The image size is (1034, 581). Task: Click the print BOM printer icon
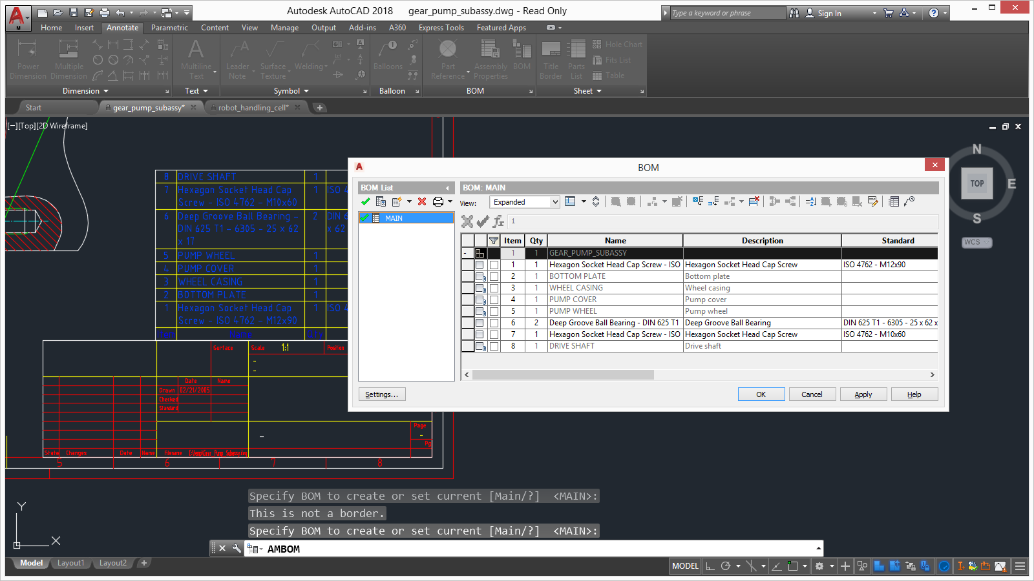coord(438,202)
